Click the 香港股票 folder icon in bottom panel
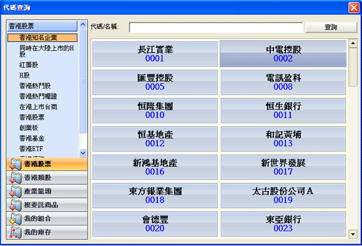The width and height of the screenshot is (362, 246). coord(16,164)
